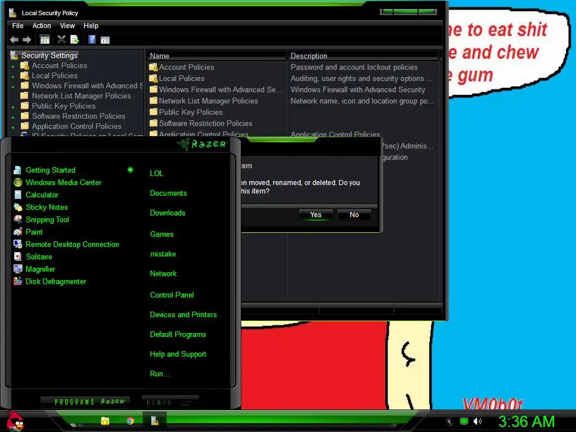576x432 pixels.
Task: Click the Windows Media Center icon in Start menu
Action: pyautogui.click(x=17, y=182)
